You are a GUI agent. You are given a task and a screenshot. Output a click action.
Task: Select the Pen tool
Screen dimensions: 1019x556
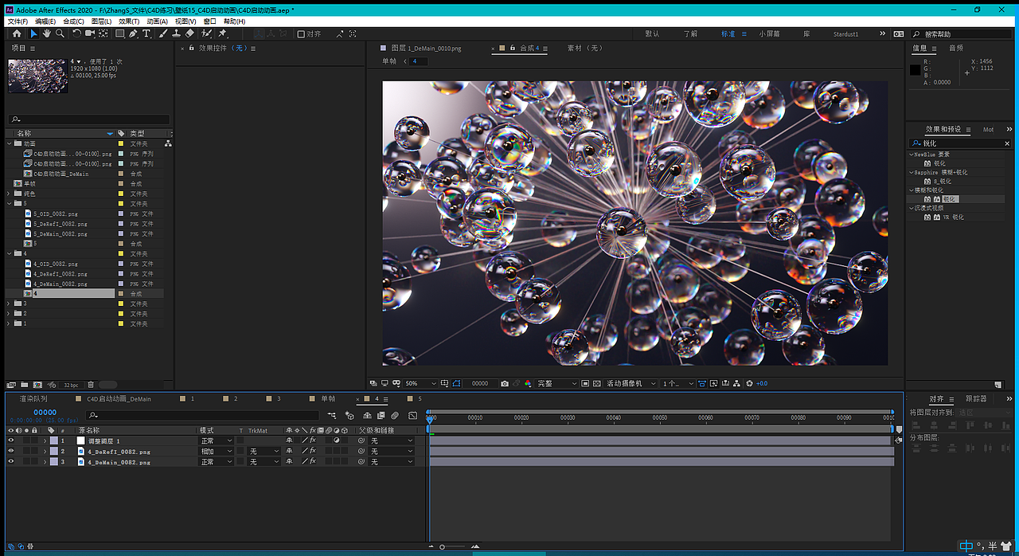[133, 34]
